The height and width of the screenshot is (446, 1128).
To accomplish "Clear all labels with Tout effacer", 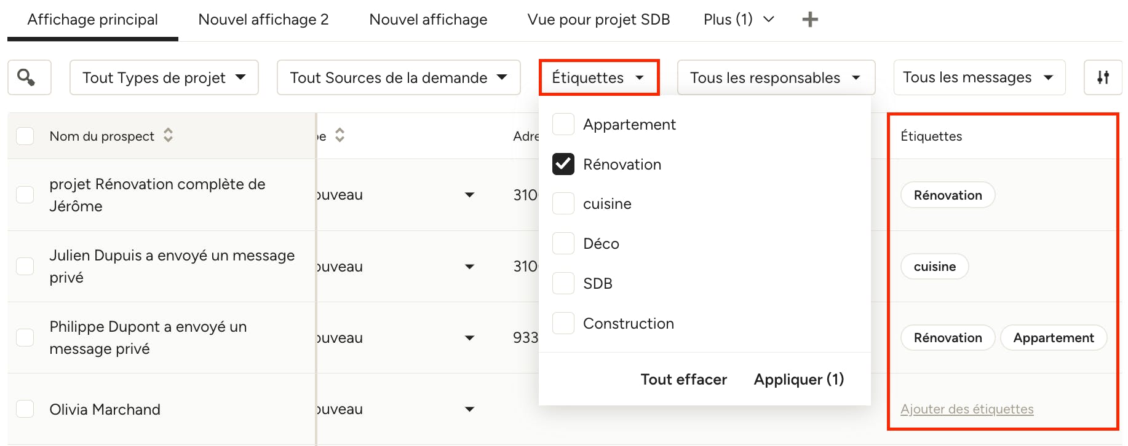I will coord(683,379).
